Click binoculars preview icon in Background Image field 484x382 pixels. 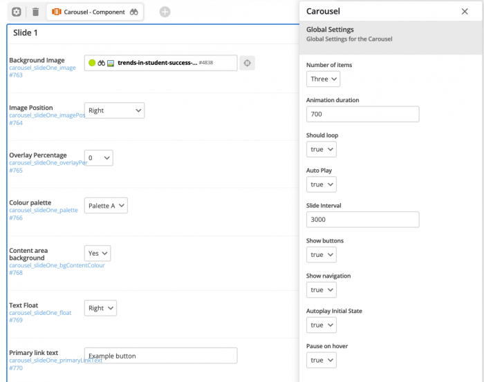(x=101, y=63)
